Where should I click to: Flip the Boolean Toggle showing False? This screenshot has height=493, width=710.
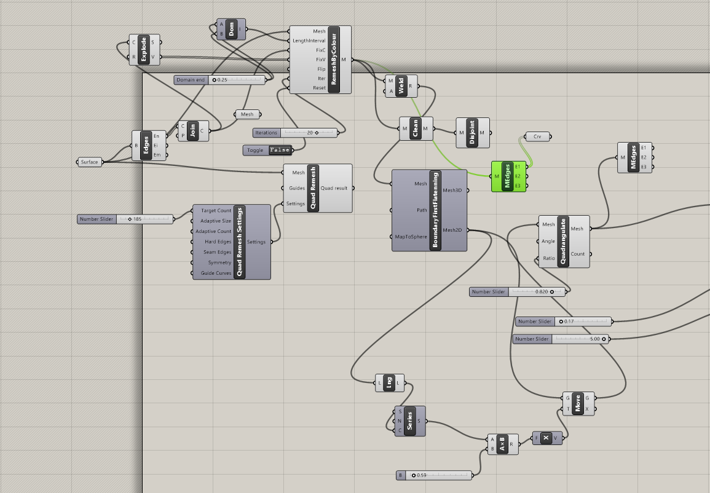pyautogui.click(x=279, y=151)
